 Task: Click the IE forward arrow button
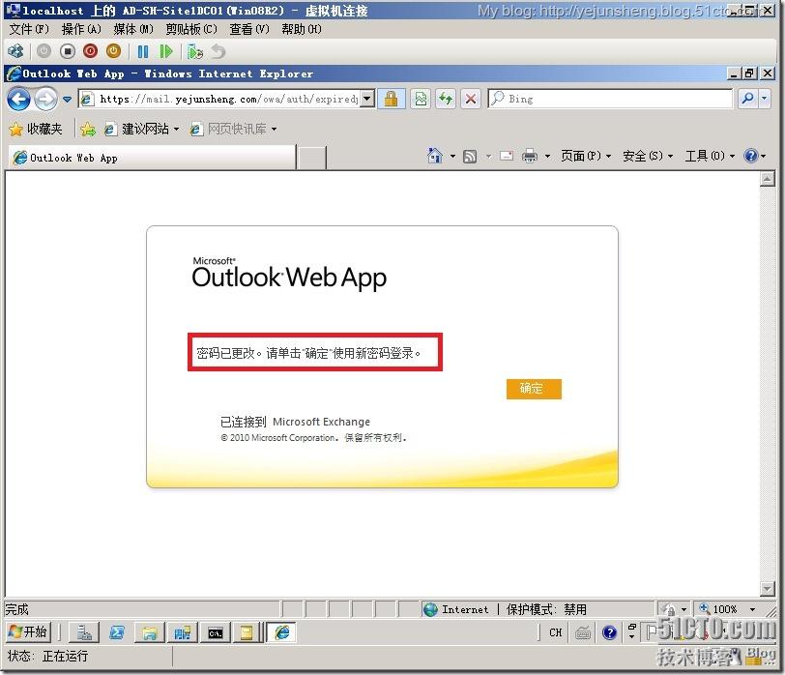pos(45,100)
